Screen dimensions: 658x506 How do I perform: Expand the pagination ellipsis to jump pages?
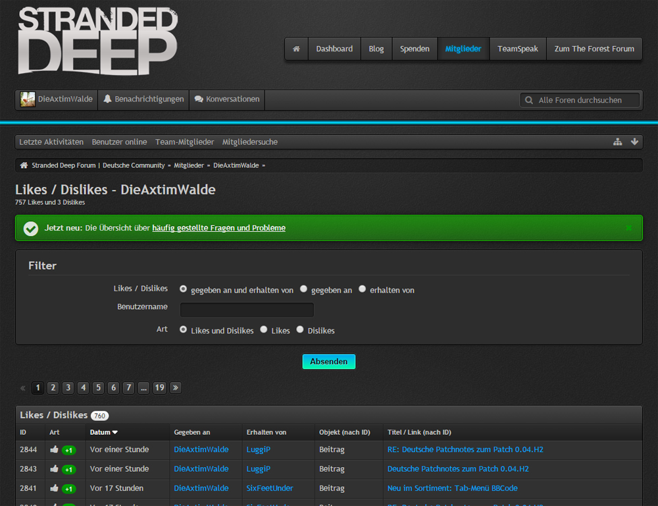pyautogui.click(x=144, y=388)
